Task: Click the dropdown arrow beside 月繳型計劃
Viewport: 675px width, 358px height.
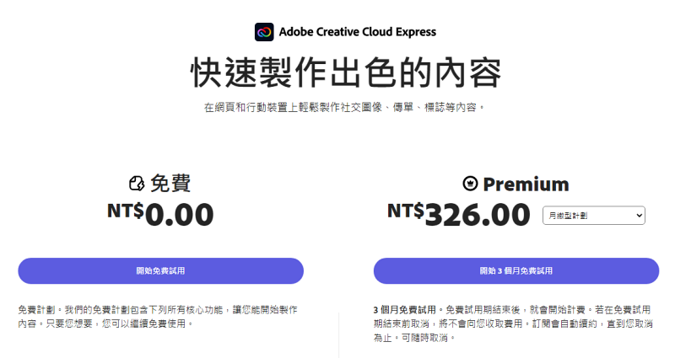Action: pos(639,216)
